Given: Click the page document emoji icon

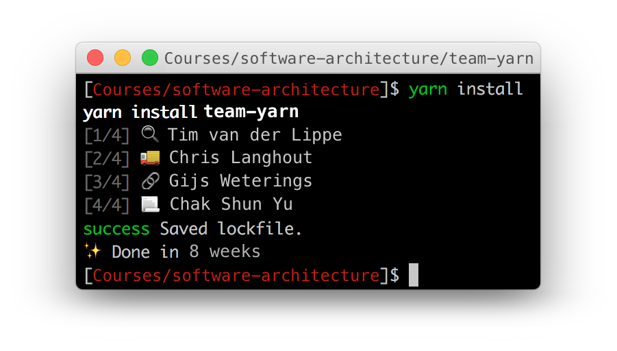Looking at the screenshot, I should (x=150, y=204).
